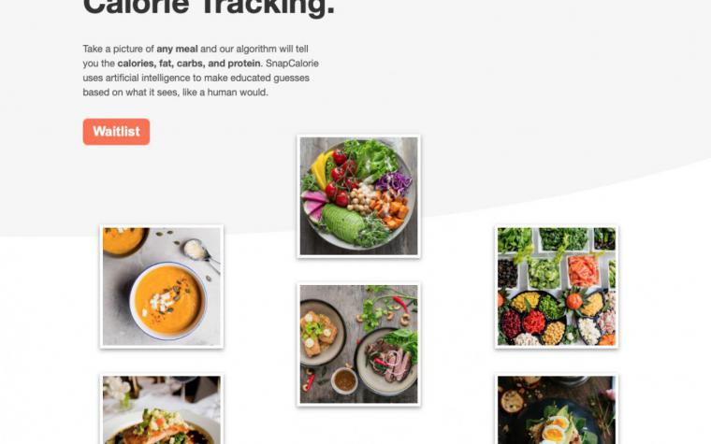Click the bold 'any meal' text
711x444 pixels.
178,49
